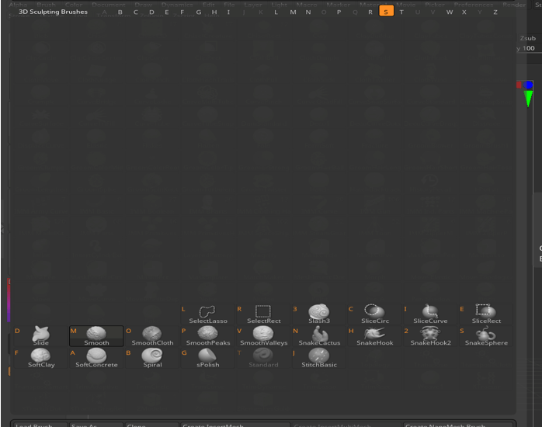Viewport: 542px width, 427px height.
Task: Pick the SnakeHook2 brush
Action: [x=430, y=336]
